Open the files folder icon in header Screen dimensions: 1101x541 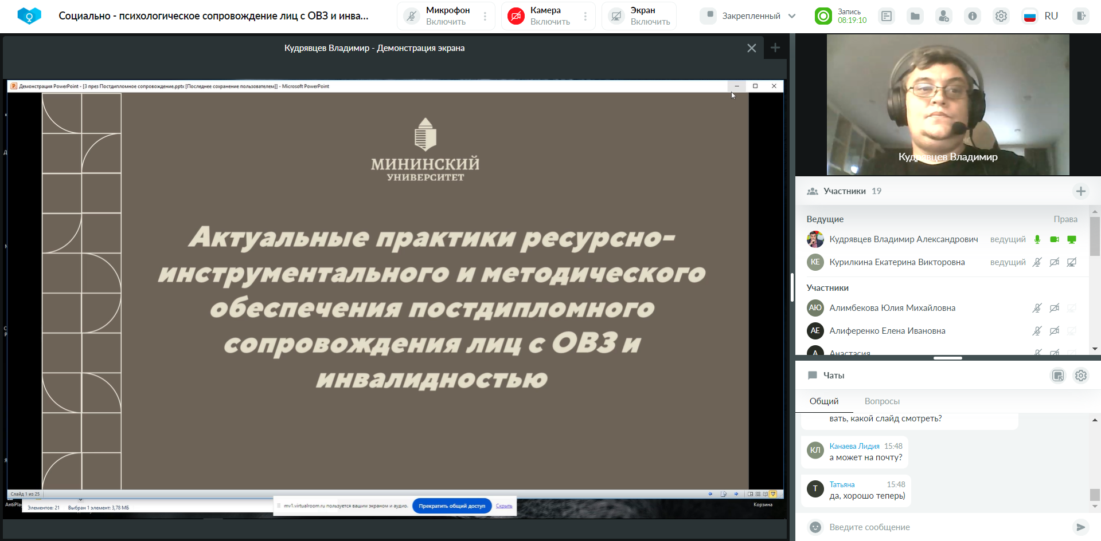pos(915,16)
